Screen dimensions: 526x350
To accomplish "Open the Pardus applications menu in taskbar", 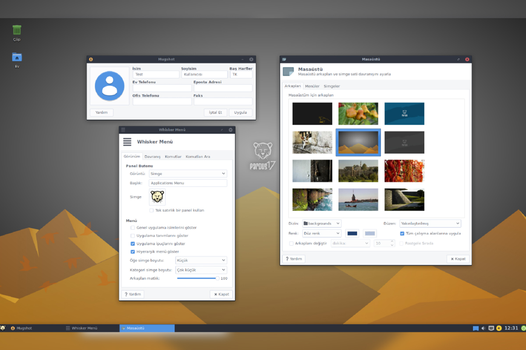I will (3, 328).
